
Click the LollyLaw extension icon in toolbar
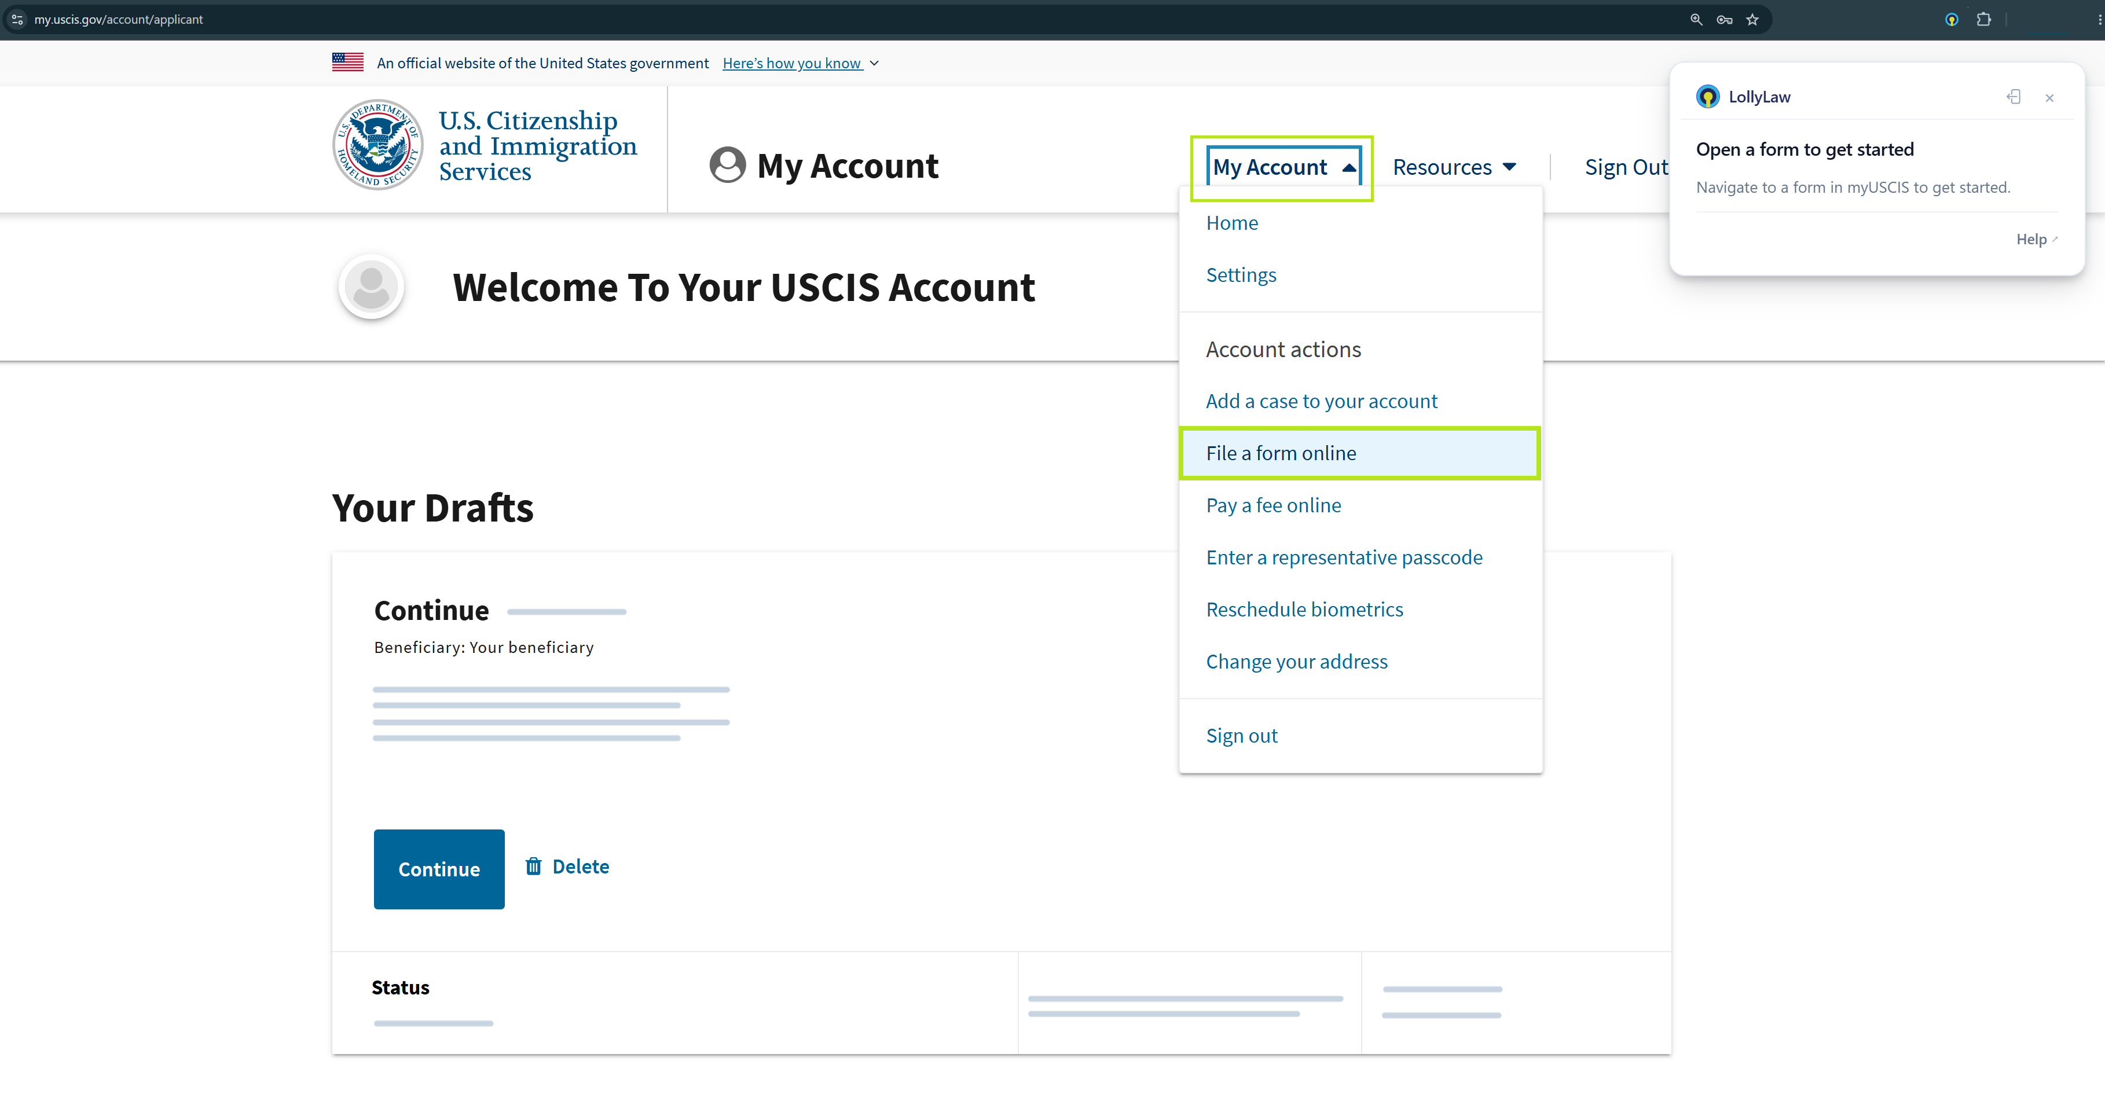tap(1952, 20)
